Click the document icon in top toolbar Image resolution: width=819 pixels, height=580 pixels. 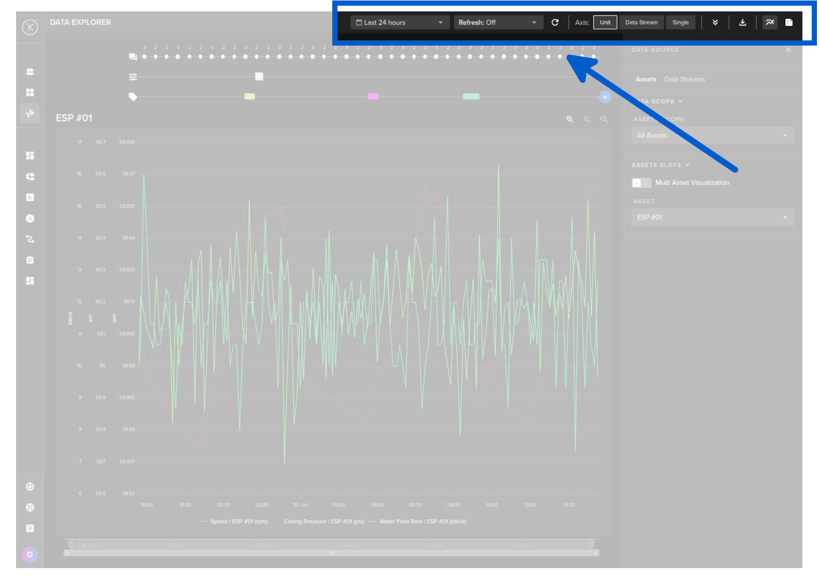click(788, 23)
